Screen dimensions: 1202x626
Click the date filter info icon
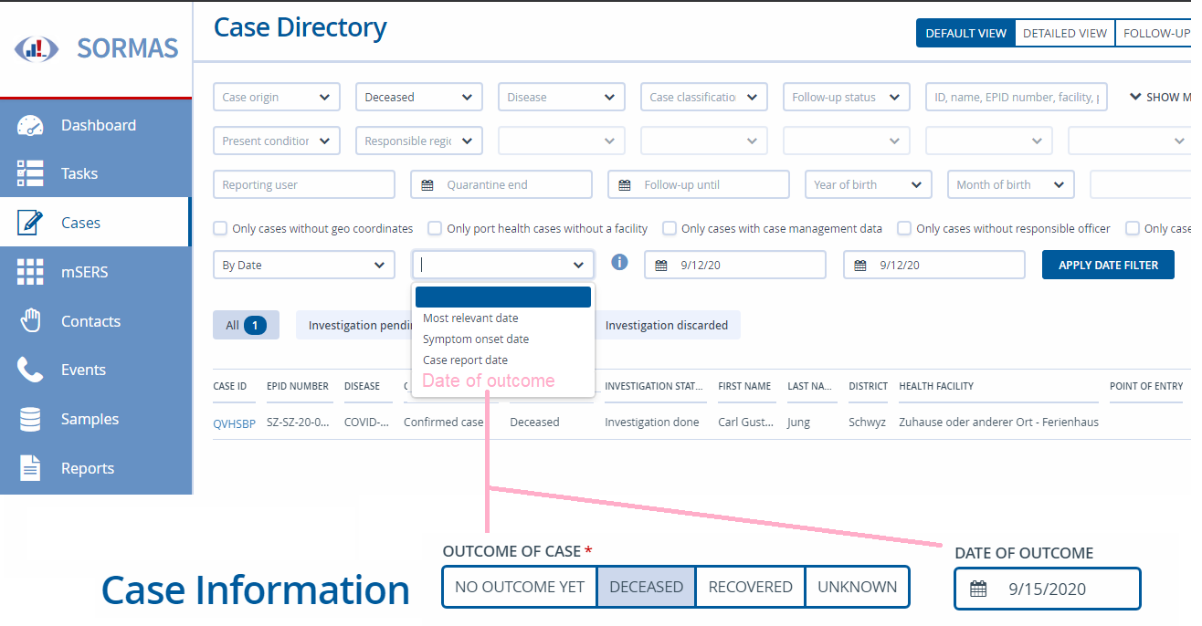click(619, 262)
